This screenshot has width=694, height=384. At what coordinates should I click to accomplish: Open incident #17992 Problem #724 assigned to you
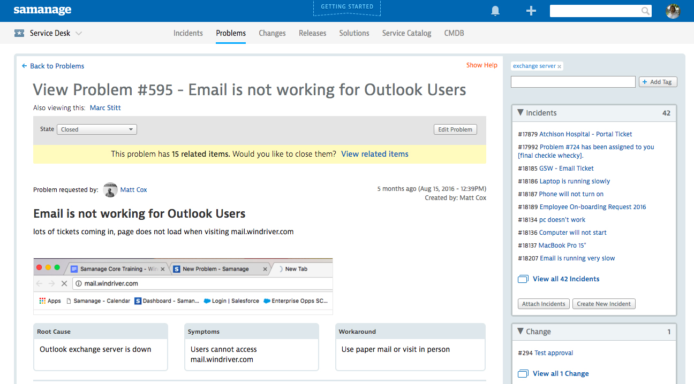586,151
